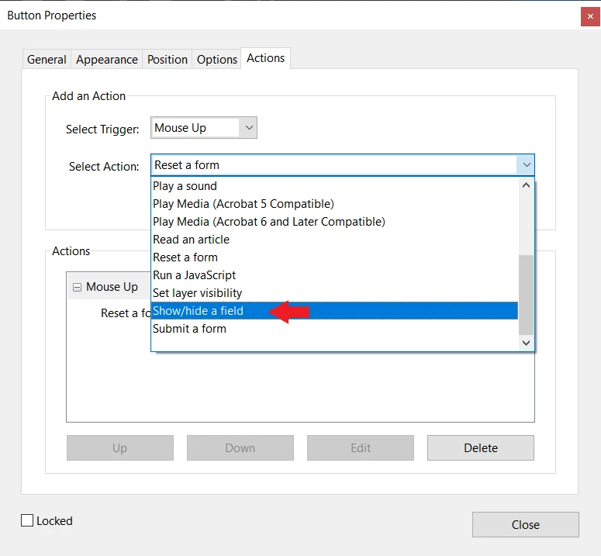
Task: Go to the Position tab
Action: click(167, 60)
